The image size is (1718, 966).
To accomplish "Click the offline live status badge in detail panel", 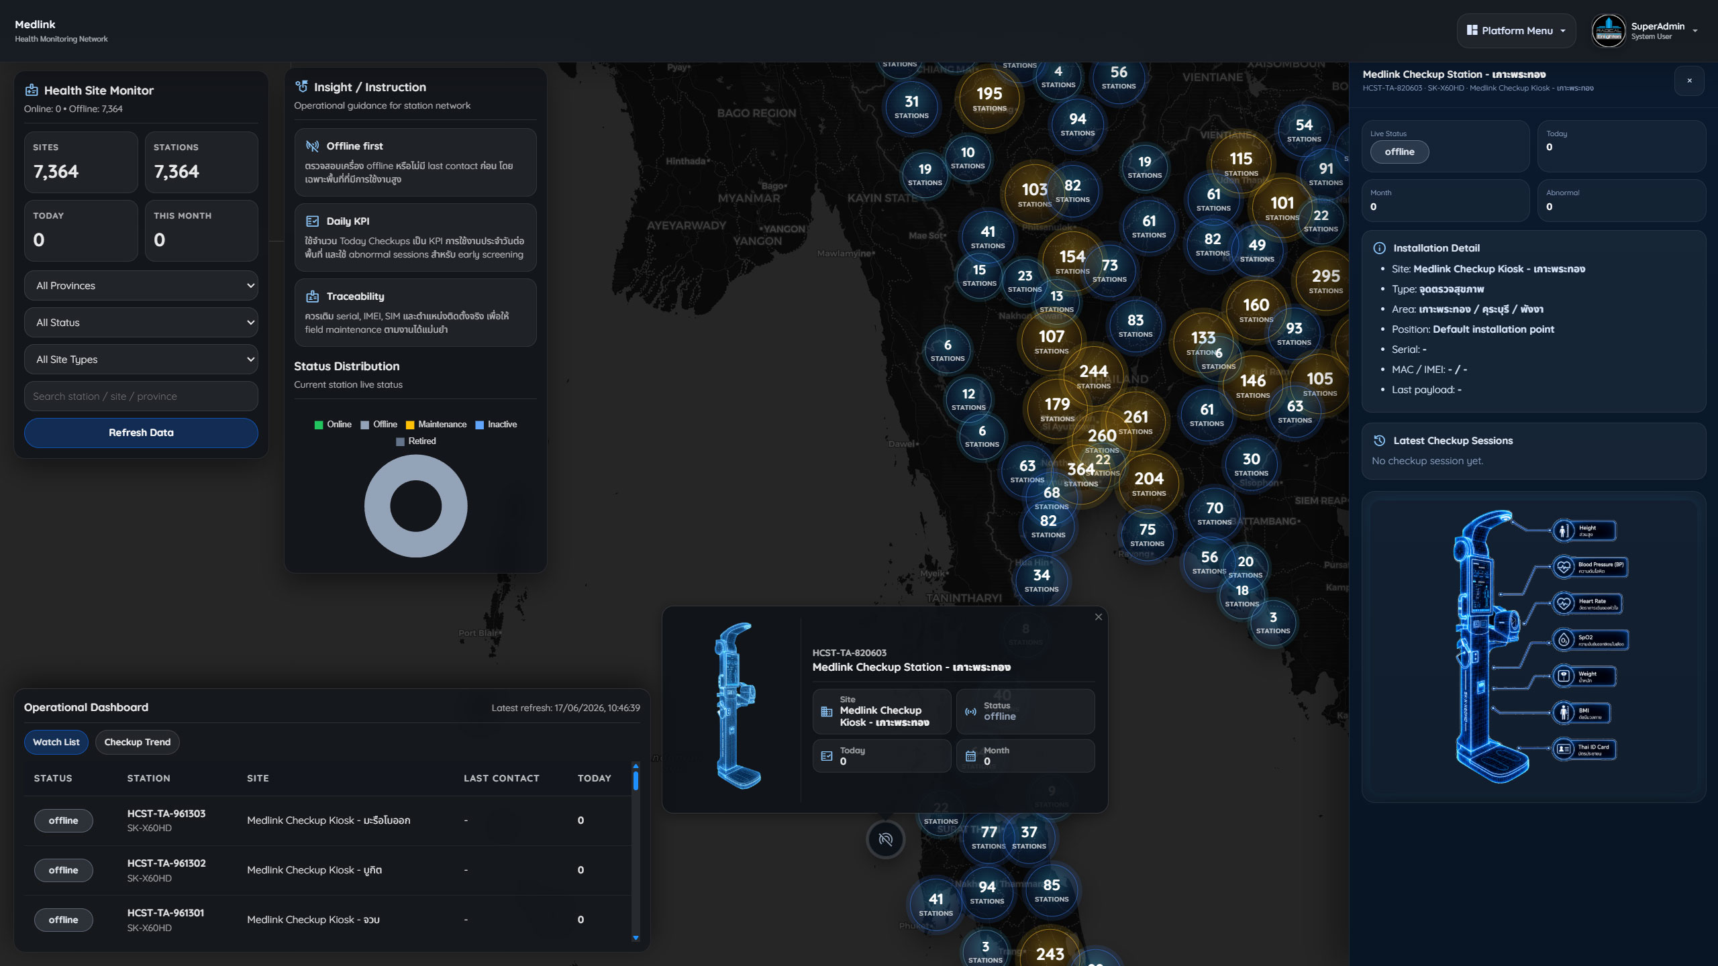I will [x=1399, y=152].
